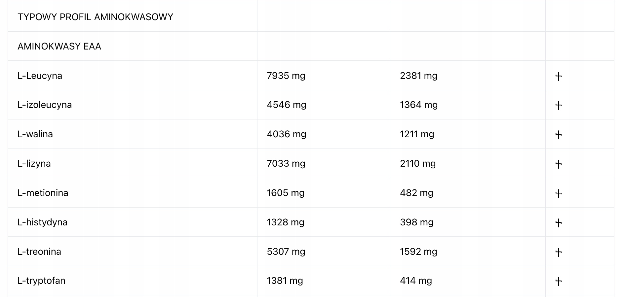The image size is (622, 297).
Task: Click the 2381 mg value
Action: [x=418, y=76]
